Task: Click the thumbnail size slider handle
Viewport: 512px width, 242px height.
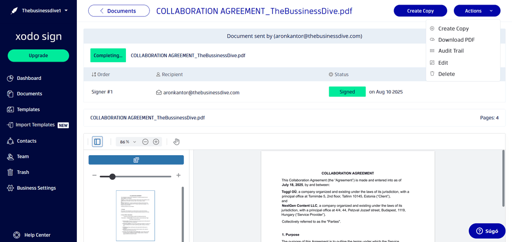Action: click(x=112, y=177)
